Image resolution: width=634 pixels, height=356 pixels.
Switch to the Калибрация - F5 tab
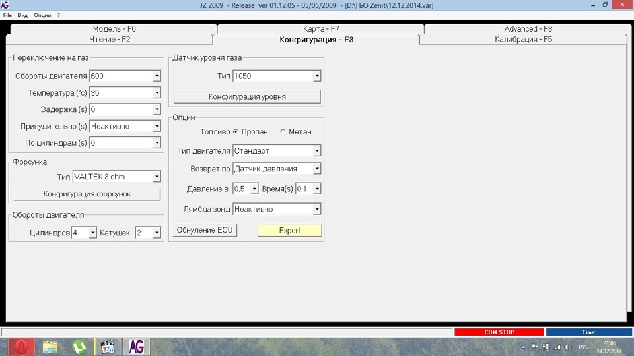(523, 39)
